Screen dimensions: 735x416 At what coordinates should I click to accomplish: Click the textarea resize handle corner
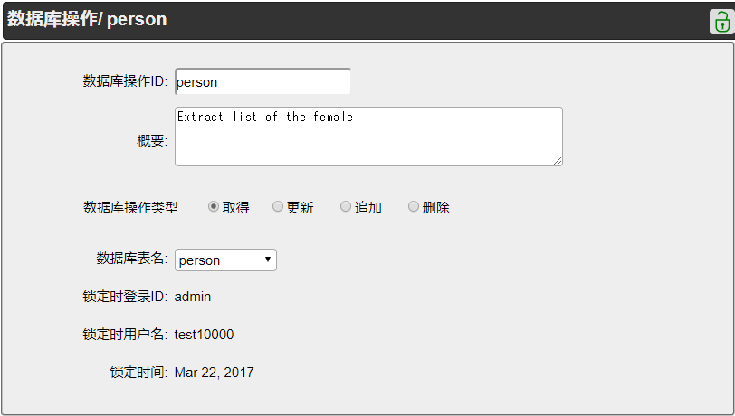pyautogui.click(x=558, y=161)
